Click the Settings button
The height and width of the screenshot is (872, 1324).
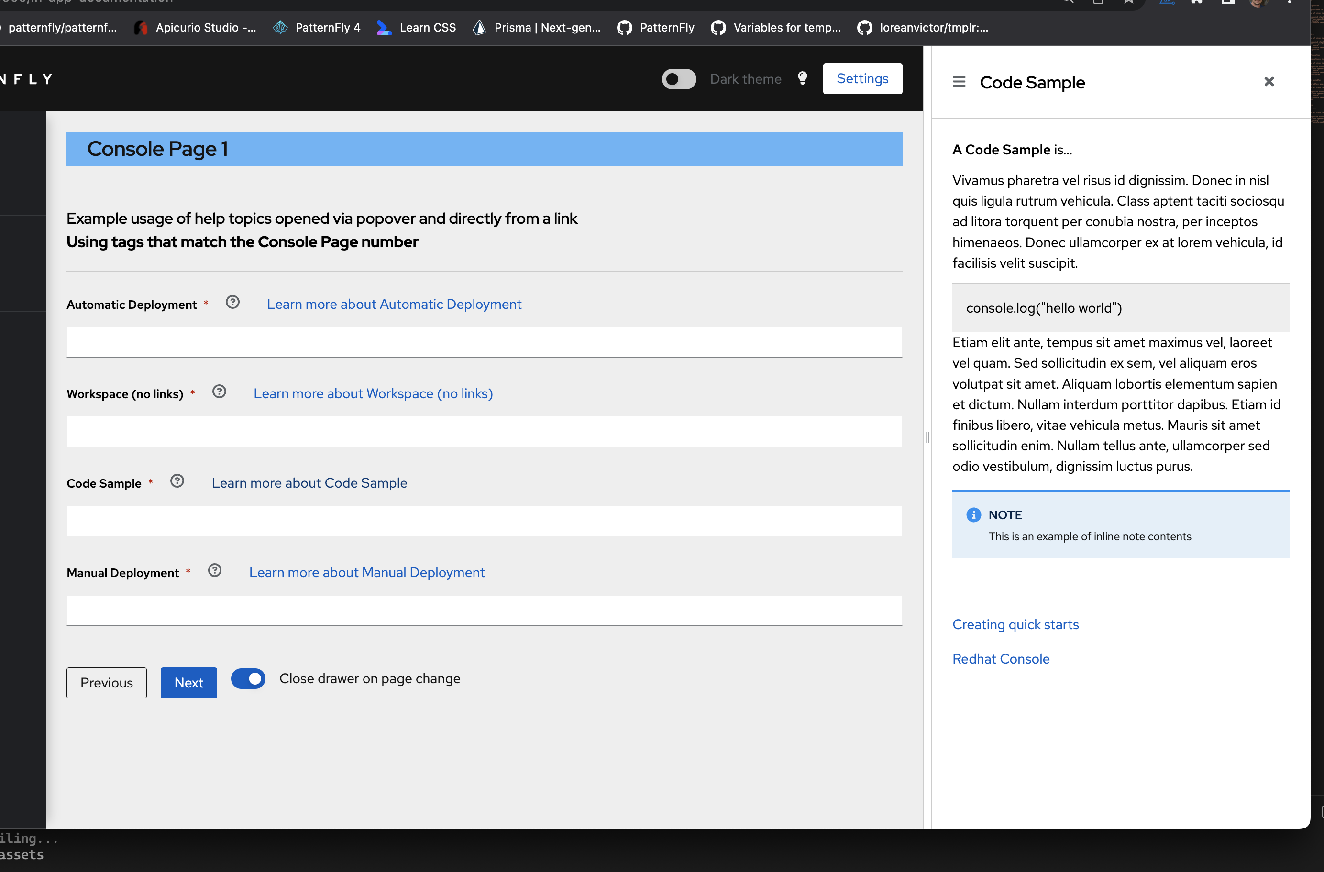click(862, 78)
